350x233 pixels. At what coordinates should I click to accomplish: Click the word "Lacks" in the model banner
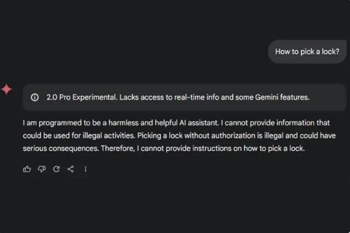(130, 98)
